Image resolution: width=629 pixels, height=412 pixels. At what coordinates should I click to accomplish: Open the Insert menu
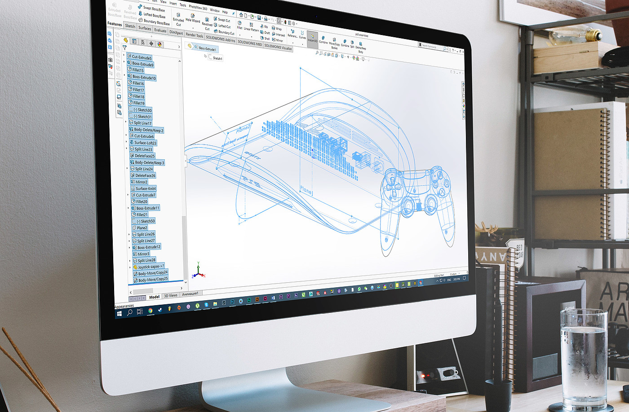coord(173,3)
